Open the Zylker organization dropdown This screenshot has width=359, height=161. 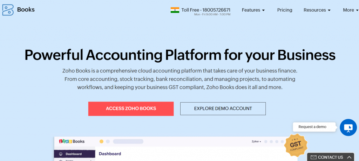click(256, 141)
